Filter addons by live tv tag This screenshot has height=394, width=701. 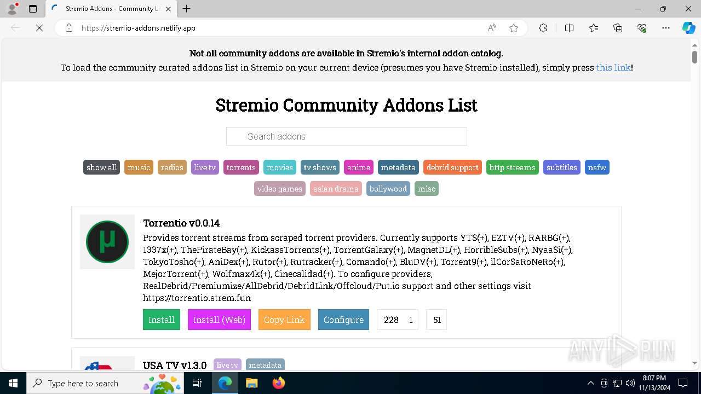[205, 167]
